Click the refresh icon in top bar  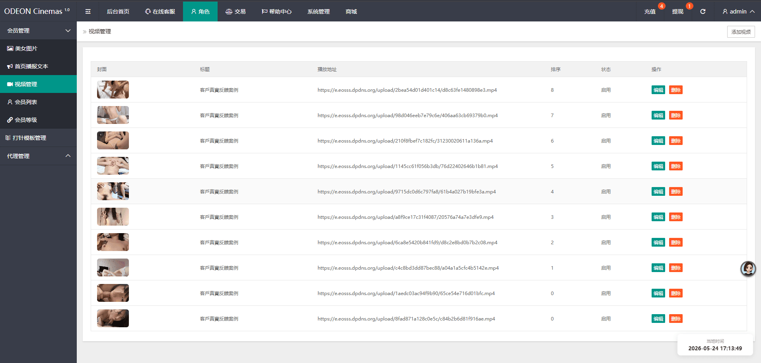tap(703, 12)
